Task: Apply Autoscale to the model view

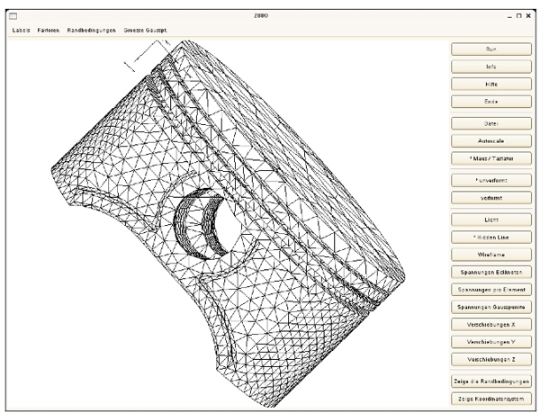Action: tap(491, 140)
